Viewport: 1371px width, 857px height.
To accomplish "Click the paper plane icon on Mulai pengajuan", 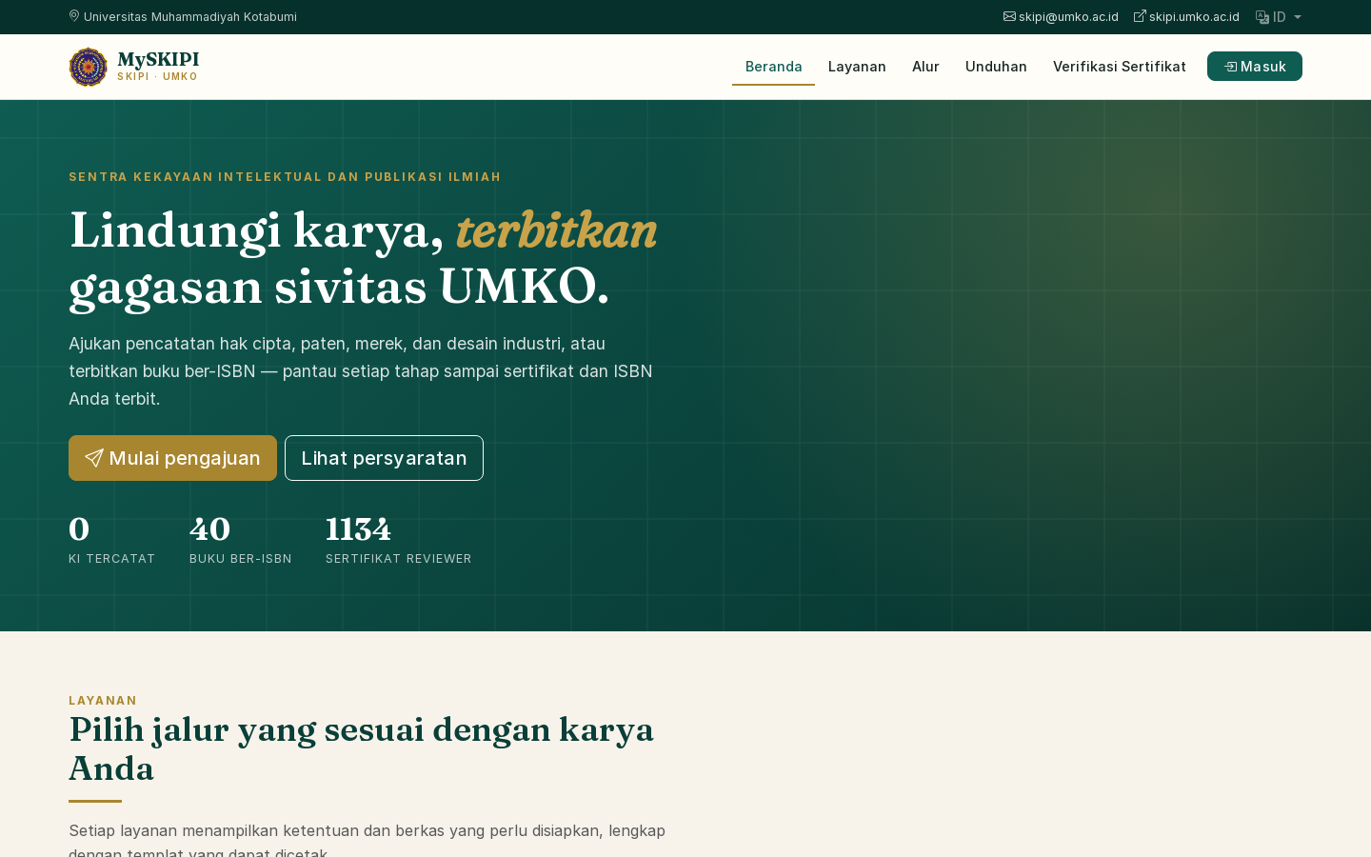I will (94, 458).
